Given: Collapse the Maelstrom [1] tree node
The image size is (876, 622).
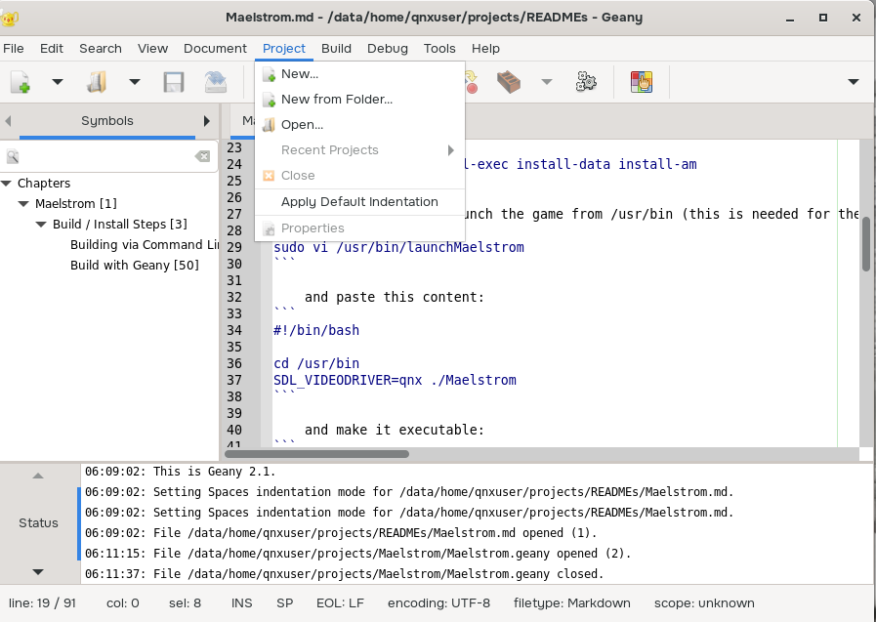Looking at the screenshot, I should coord(24,204).
